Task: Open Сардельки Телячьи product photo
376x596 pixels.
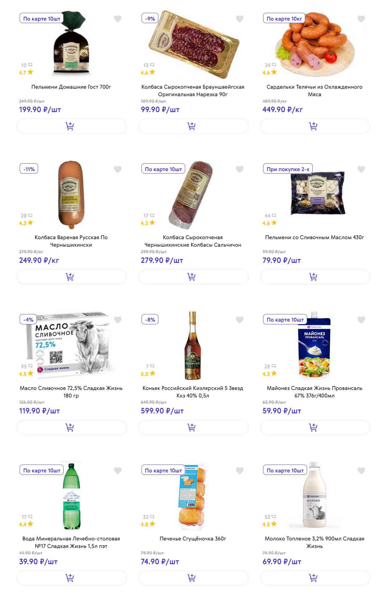Action: tap(315, 44)
